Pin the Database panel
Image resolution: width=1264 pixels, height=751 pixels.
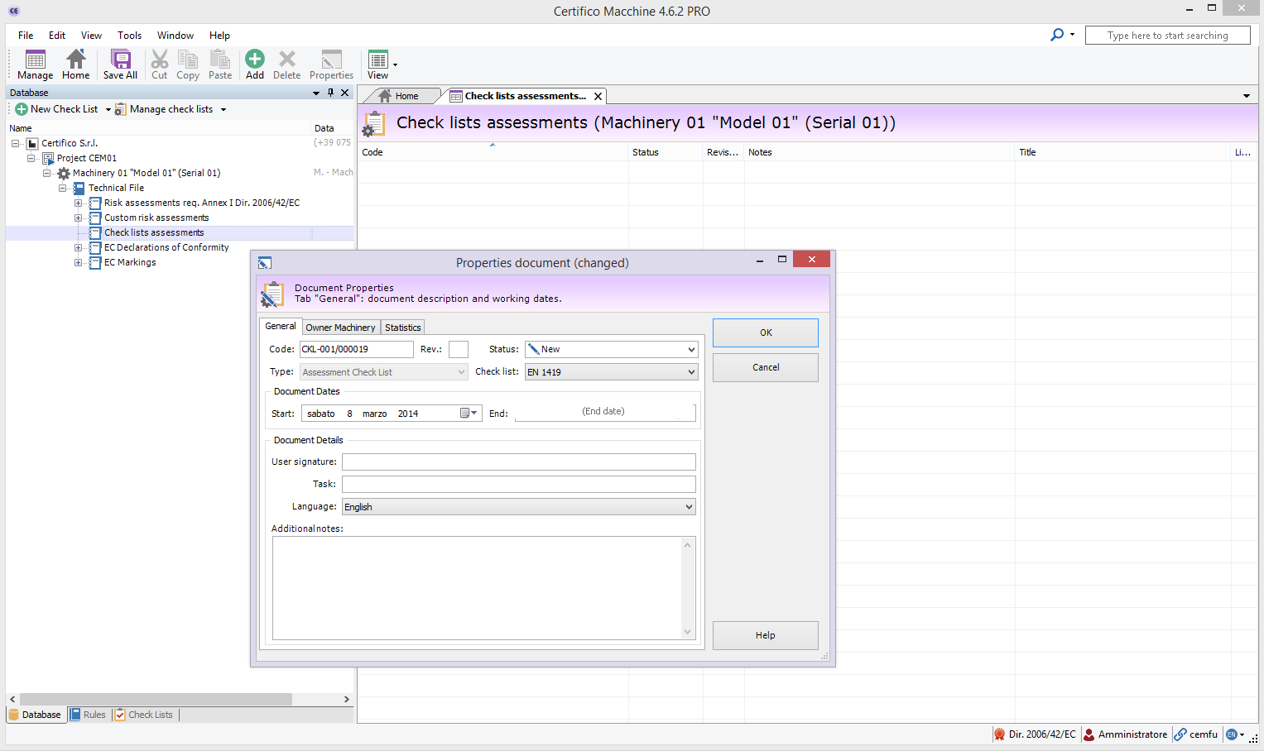click(x=330, y=93)
